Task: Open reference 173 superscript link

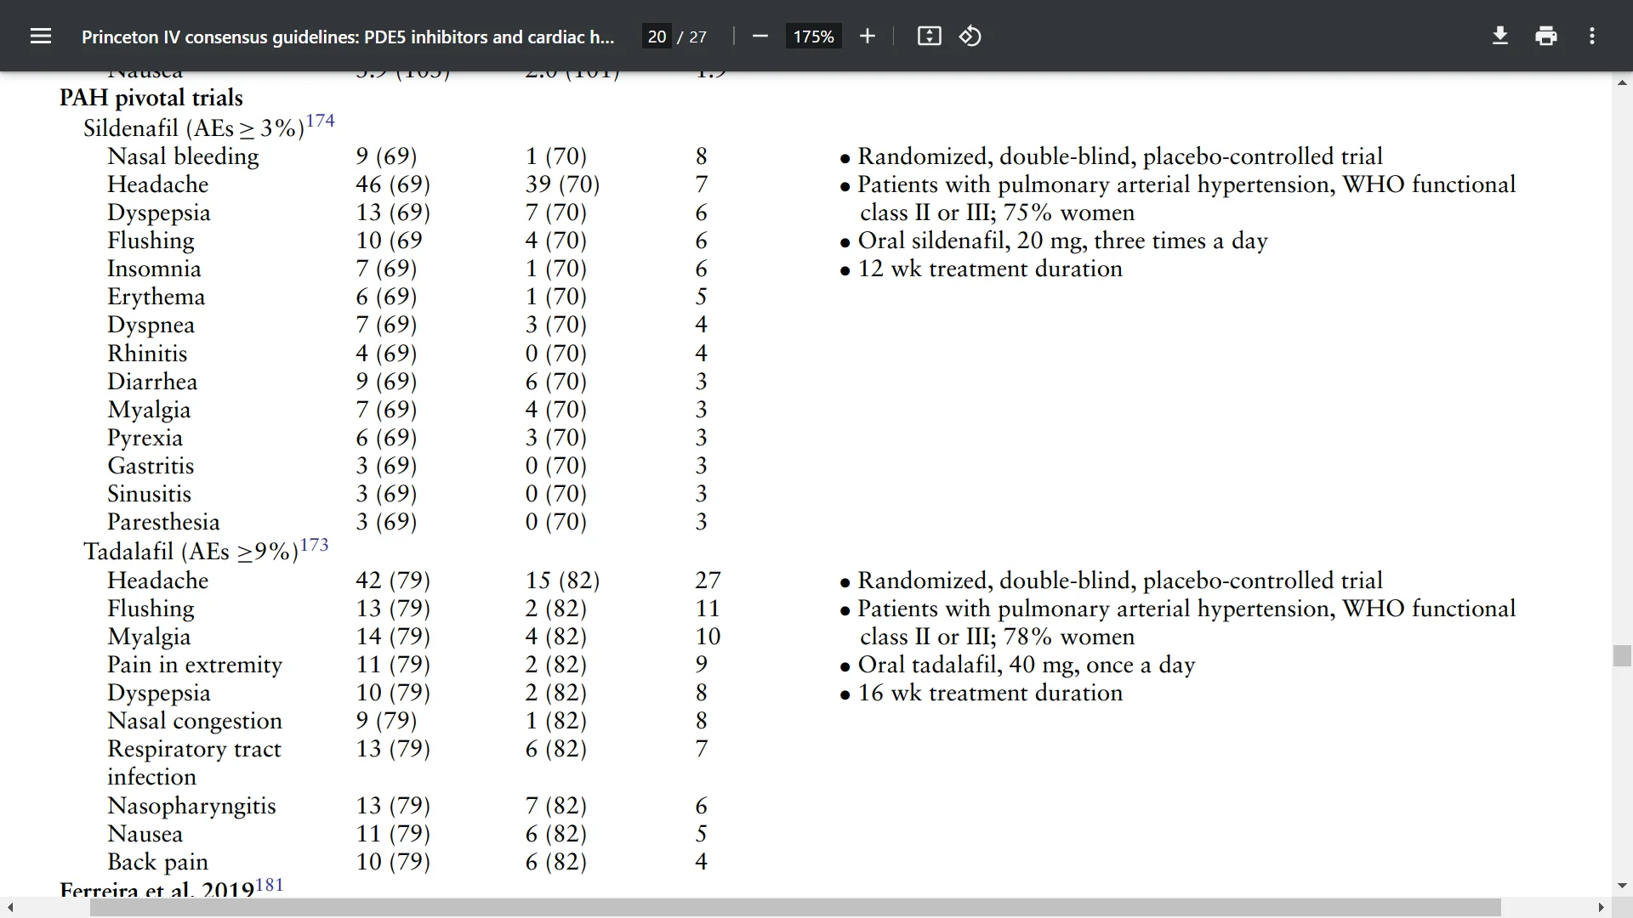Action: (x=314, y=545)
